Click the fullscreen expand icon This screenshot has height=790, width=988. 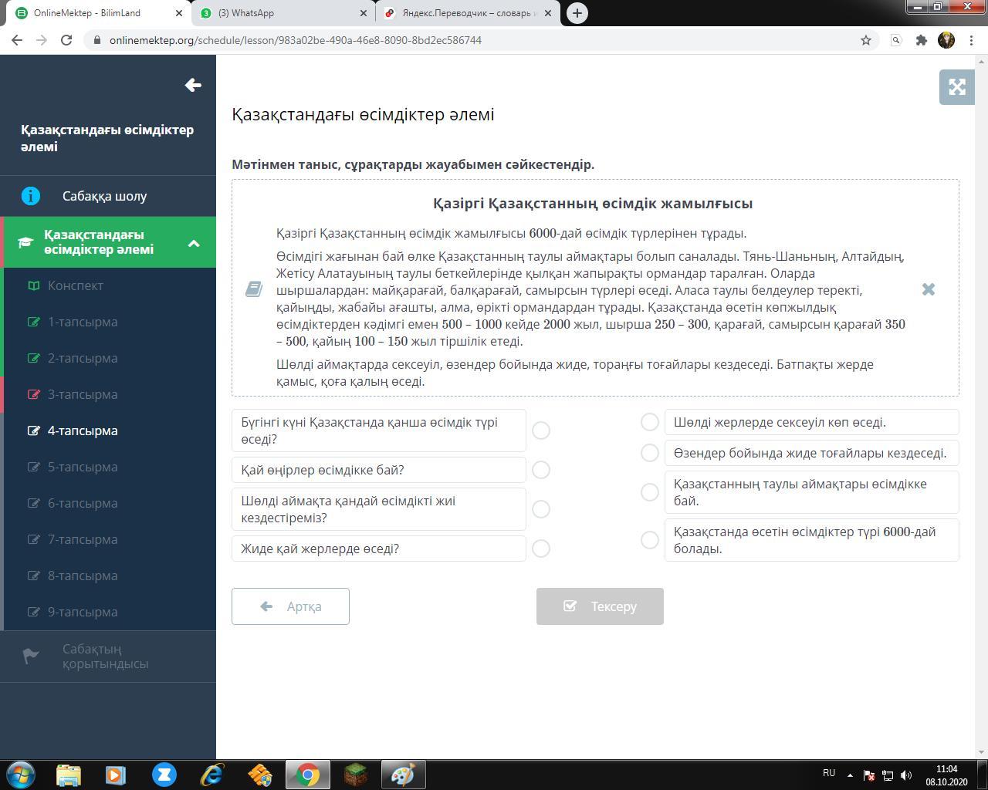coord(957,87)
